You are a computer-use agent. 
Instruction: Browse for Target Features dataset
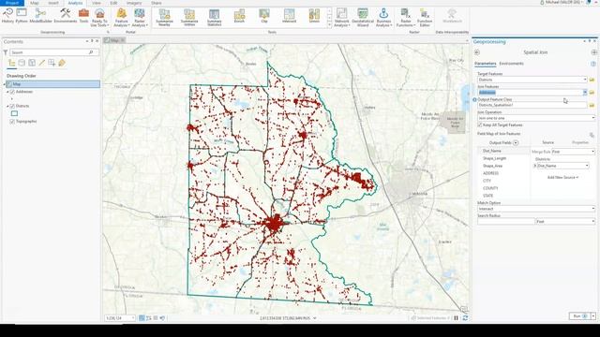coord(592,80)
